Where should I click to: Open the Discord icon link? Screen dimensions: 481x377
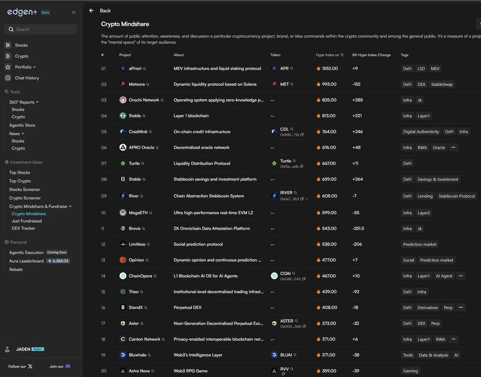click(68, 366)
